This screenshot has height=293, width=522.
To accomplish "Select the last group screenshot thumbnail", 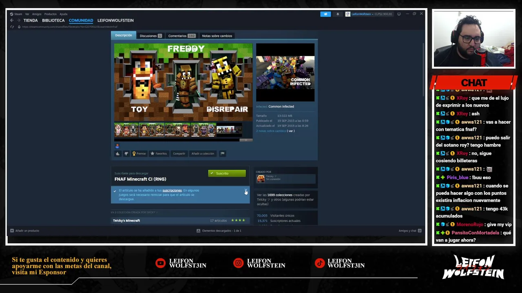I will point(229,130).
